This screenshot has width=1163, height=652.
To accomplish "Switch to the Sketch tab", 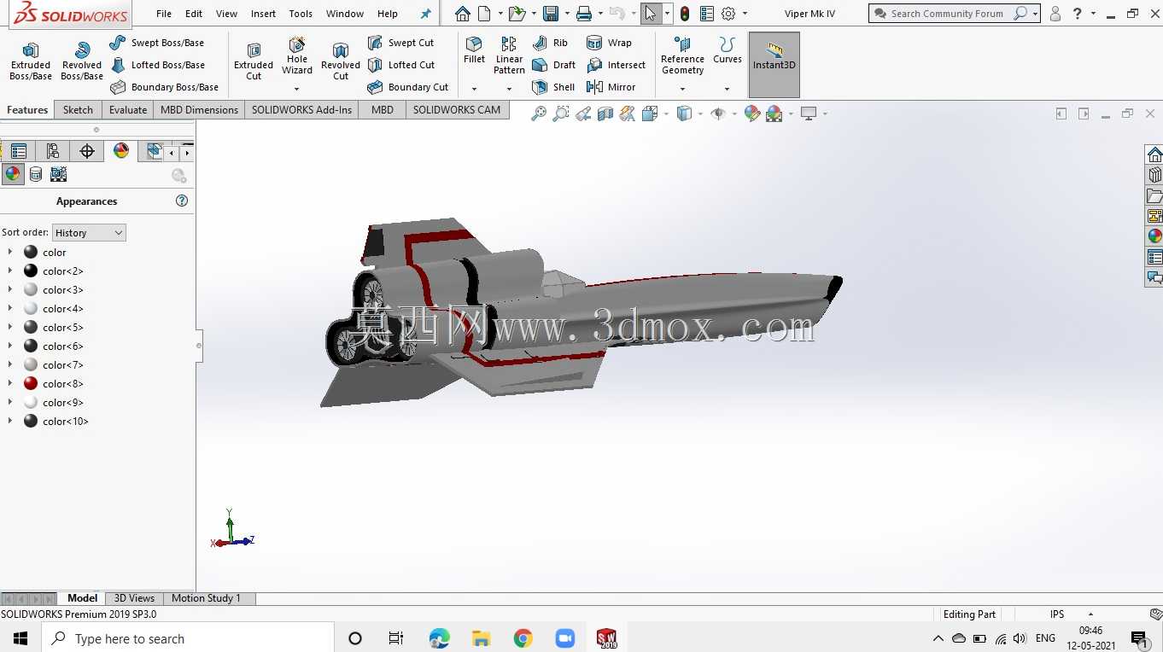I will click(78, 109).
